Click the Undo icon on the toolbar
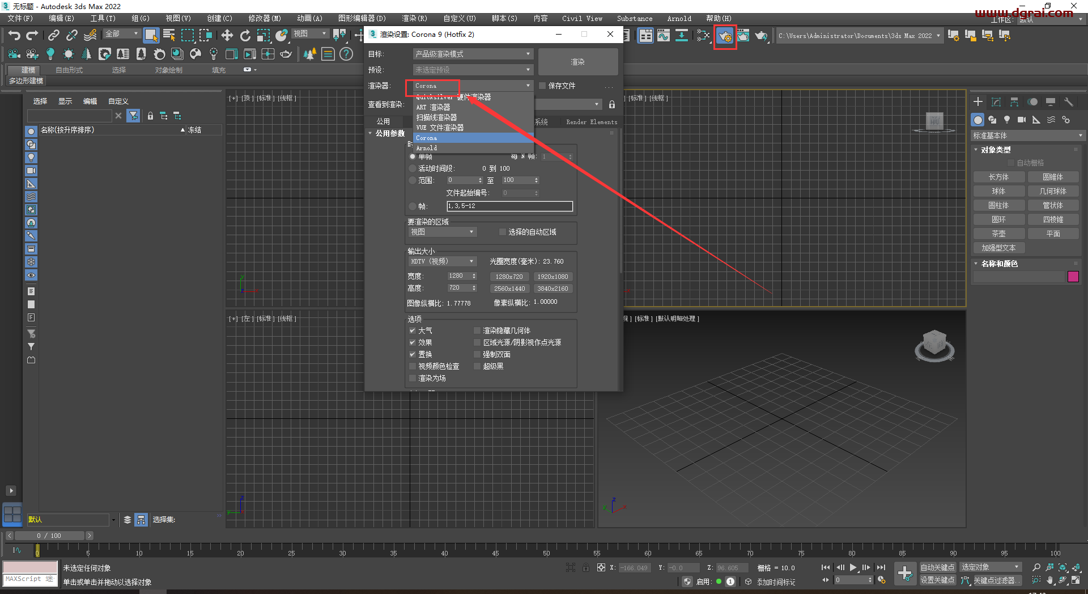The width and height of the screenshot is (1088, 594). click(14, 35)
